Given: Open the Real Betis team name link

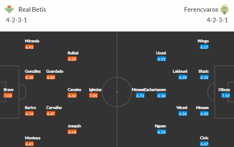Looking at the screenshot, I should pyautogui.click(x=32, y=10).
